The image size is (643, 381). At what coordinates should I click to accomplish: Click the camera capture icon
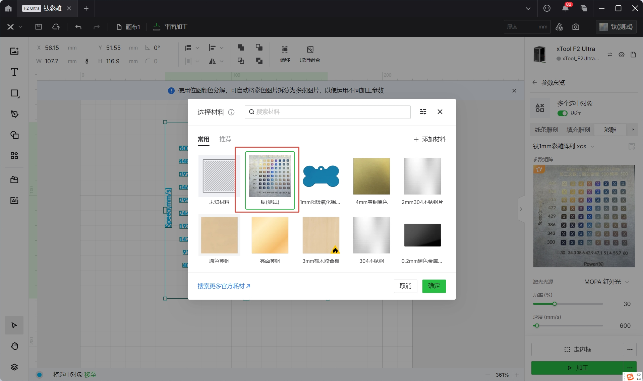click(x=576, y=27)
